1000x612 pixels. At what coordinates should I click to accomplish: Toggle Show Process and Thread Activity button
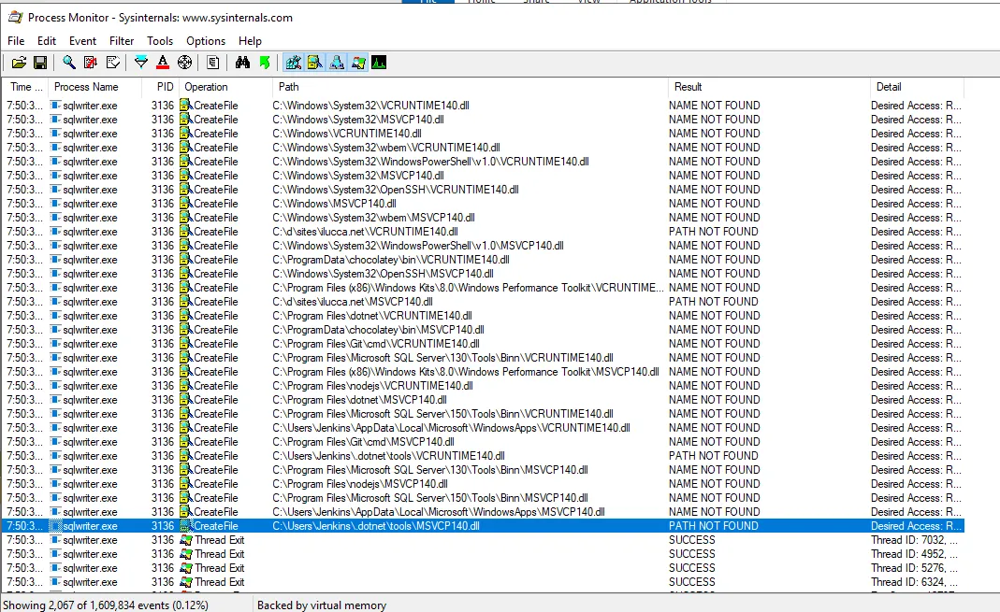click(x=358, y=63)
